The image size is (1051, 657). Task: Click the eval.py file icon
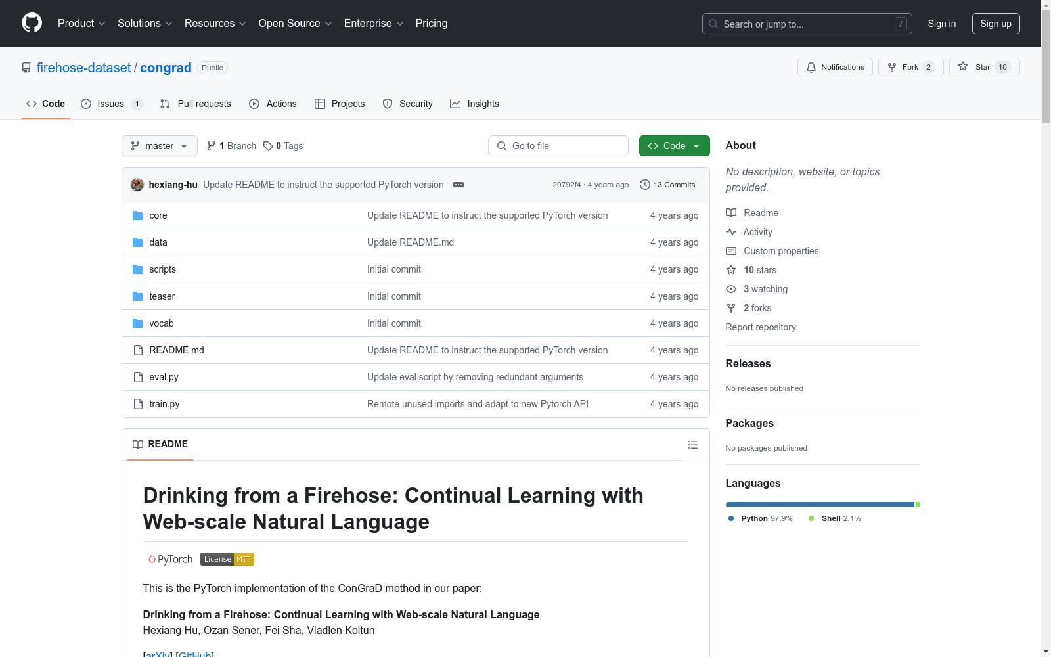coord(138,377)
